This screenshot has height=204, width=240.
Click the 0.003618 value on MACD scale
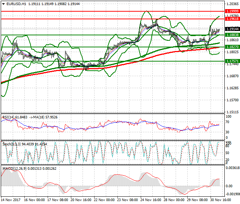232,168
